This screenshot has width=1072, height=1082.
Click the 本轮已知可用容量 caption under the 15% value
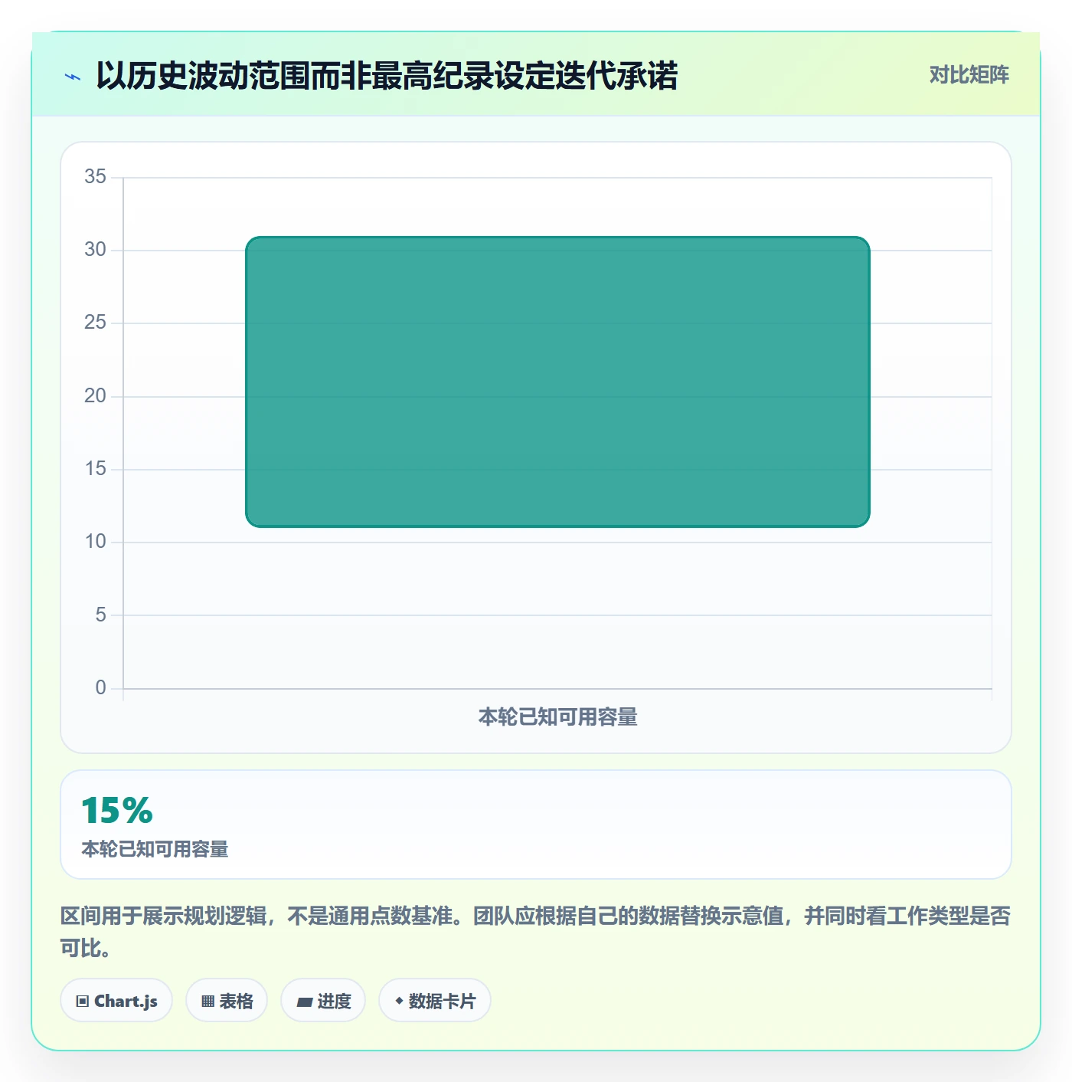click(x=155, y=849)
